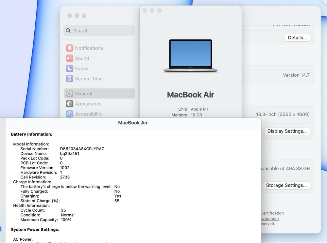Select the Focus moon icon
This screenshot has width=327, height=243.
(69, 68)
